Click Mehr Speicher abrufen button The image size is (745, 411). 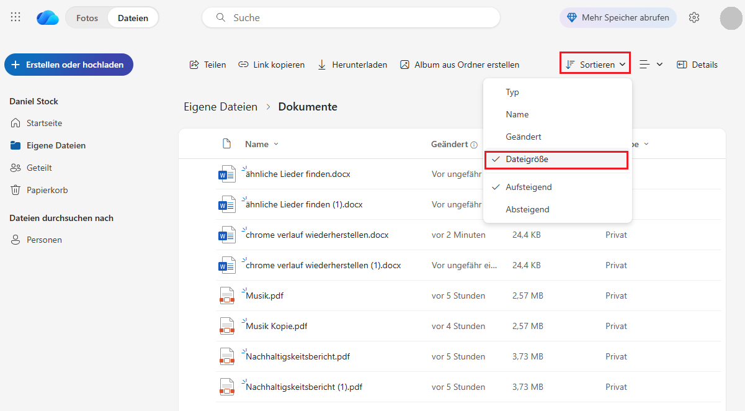tap(618, 17)
